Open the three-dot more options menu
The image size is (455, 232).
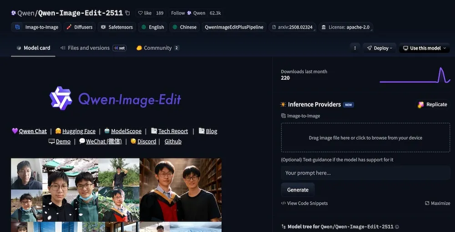click(355, 48)
